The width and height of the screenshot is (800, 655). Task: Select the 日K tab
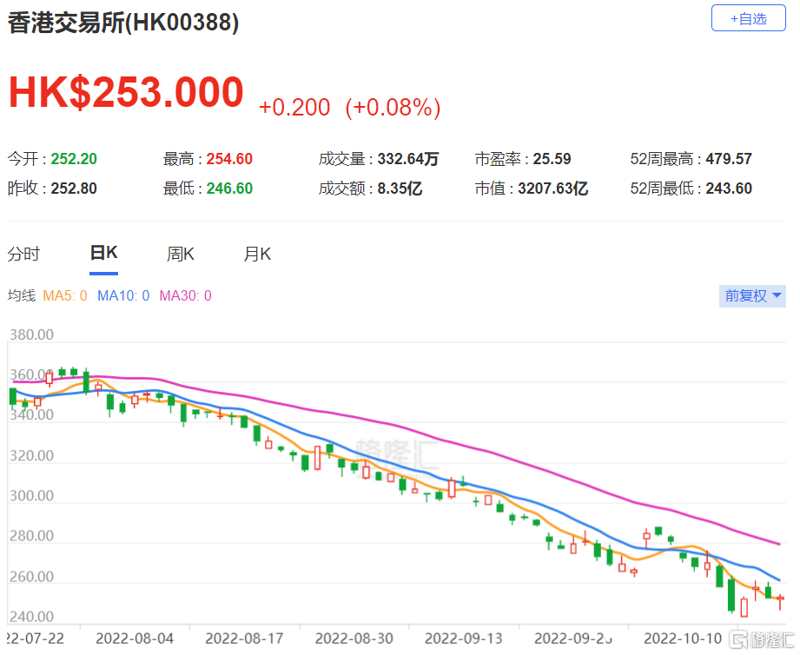click(103, 253)
